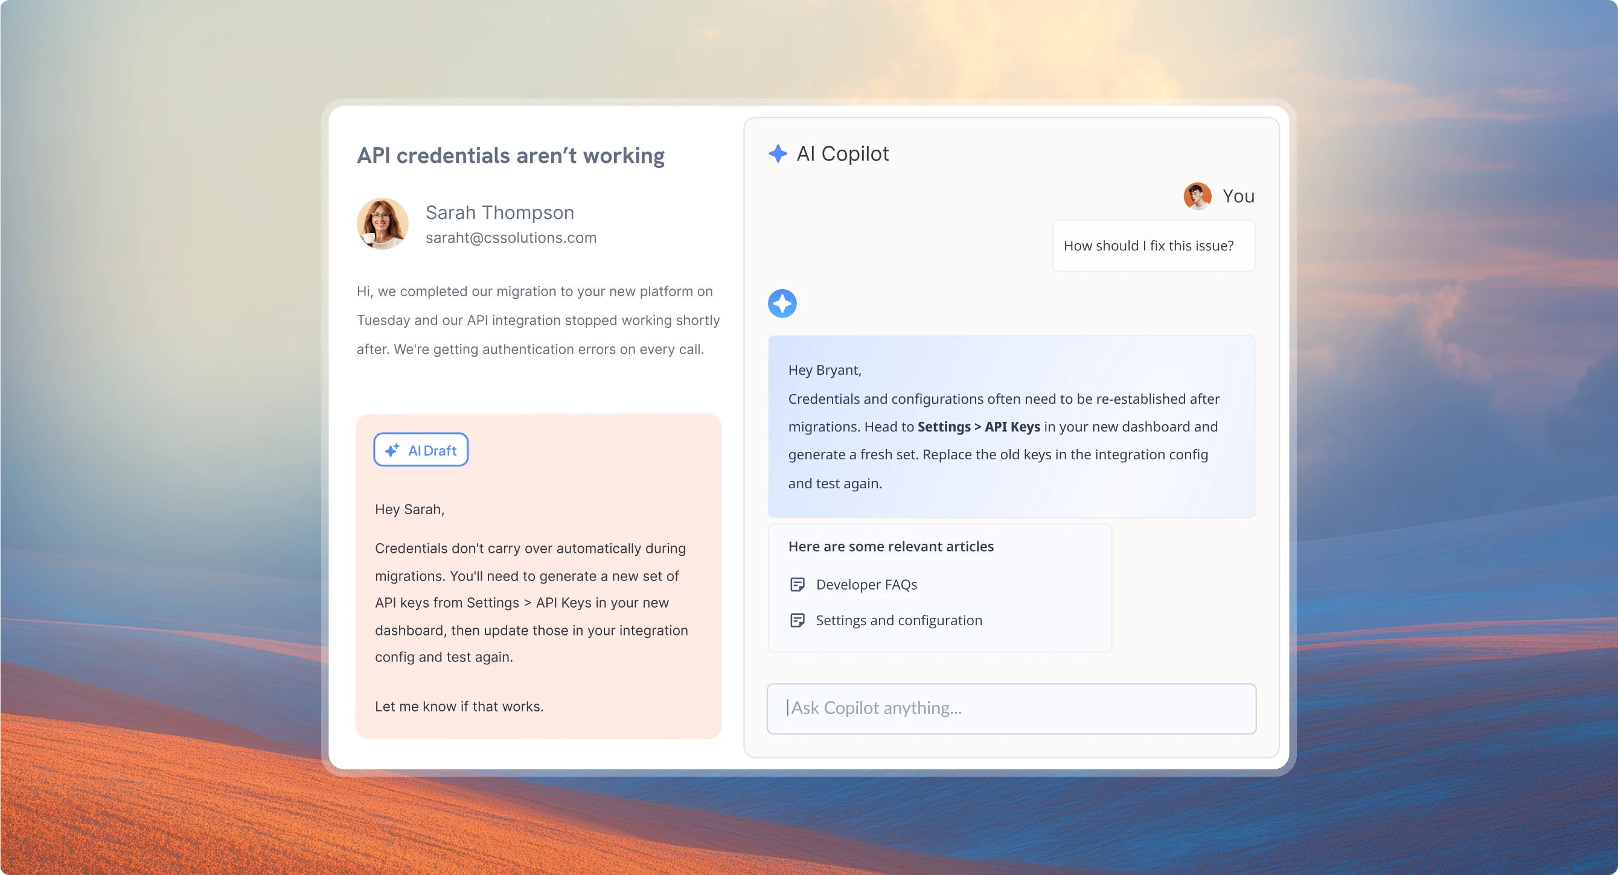Click the AI Copilot sparkle icon in header
Screen dimensions: 1618x875
click(x=778, y=154)
